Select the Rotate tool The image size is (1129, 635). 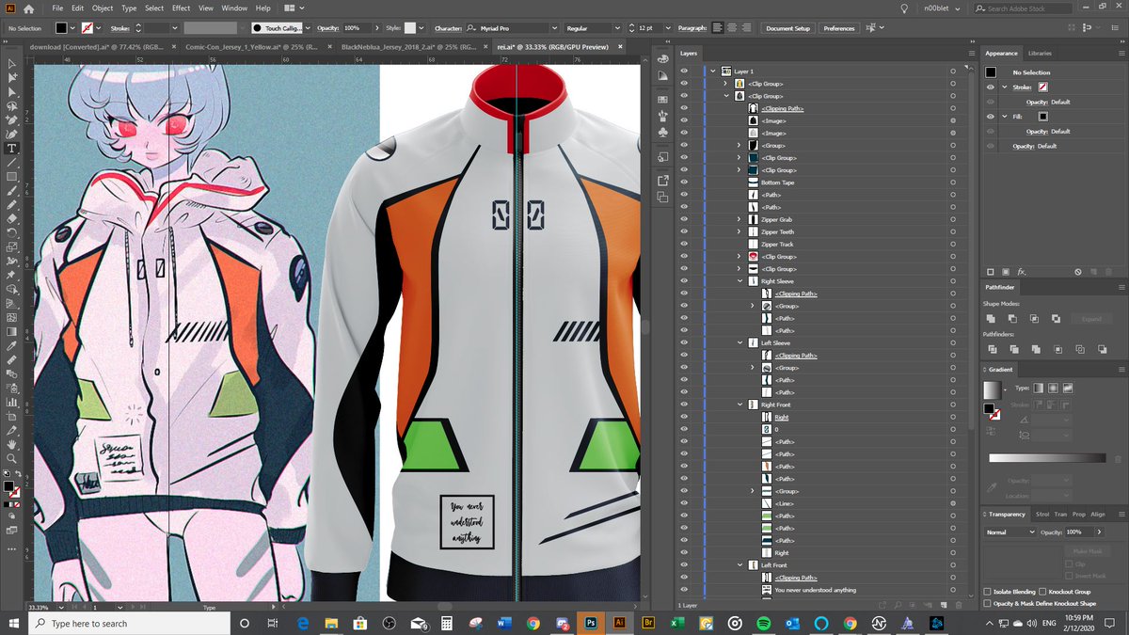(x=11, y=232)
